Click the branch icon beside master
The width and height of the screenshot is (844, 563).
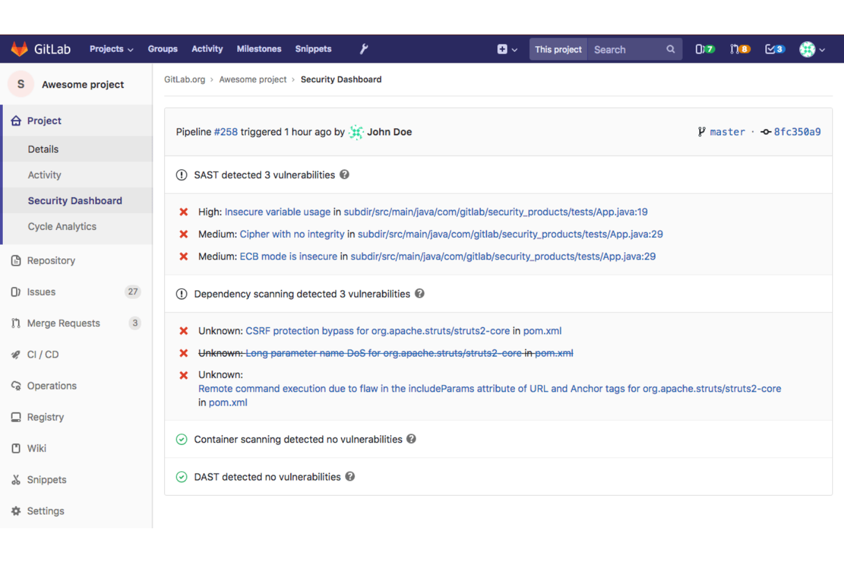click(701, 132)
